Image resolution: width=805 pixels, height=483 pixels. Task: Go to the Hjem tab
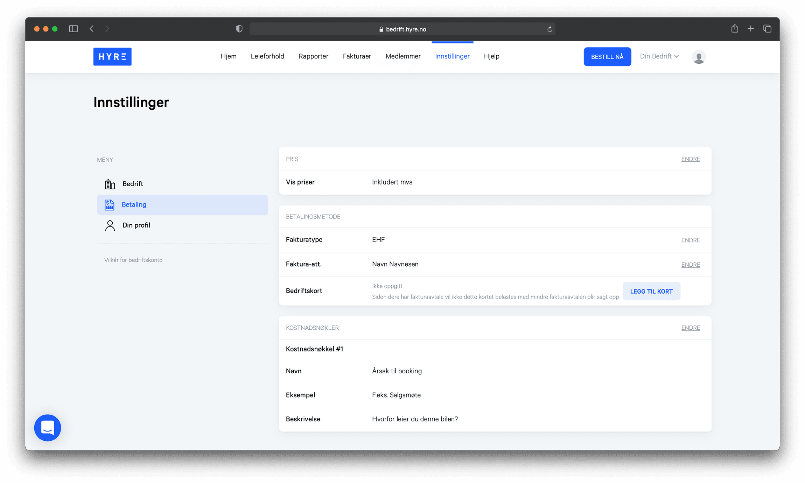[229, 56]
